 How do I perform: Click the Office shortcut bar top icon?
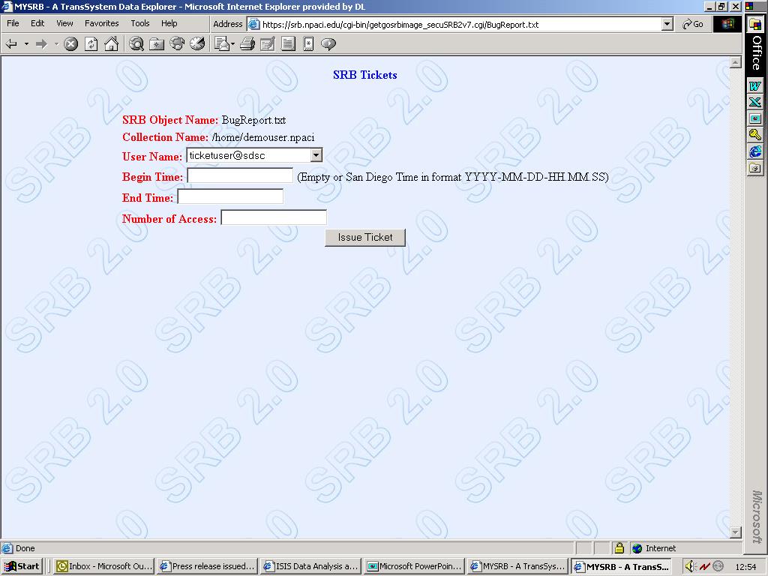(755, 25)
